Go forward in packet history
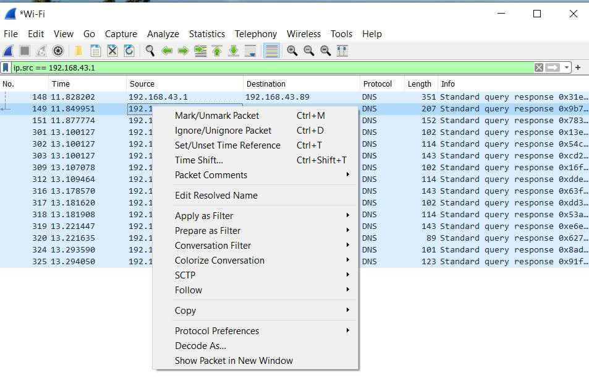589x388 pixels. point(184,51)
